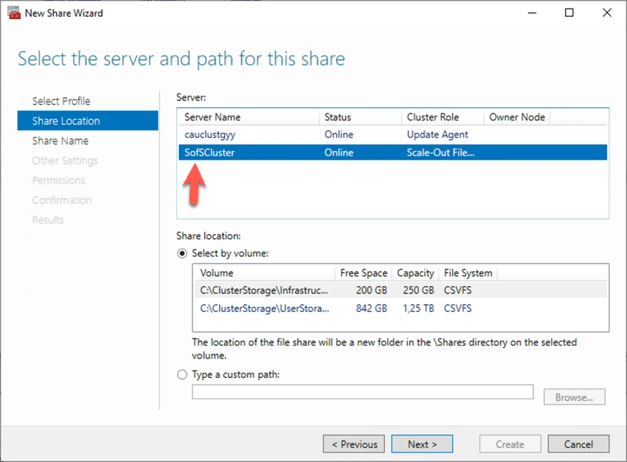
Task: Close the wizard with the X button
Action: pyautogui.click(x=607, y=13)
